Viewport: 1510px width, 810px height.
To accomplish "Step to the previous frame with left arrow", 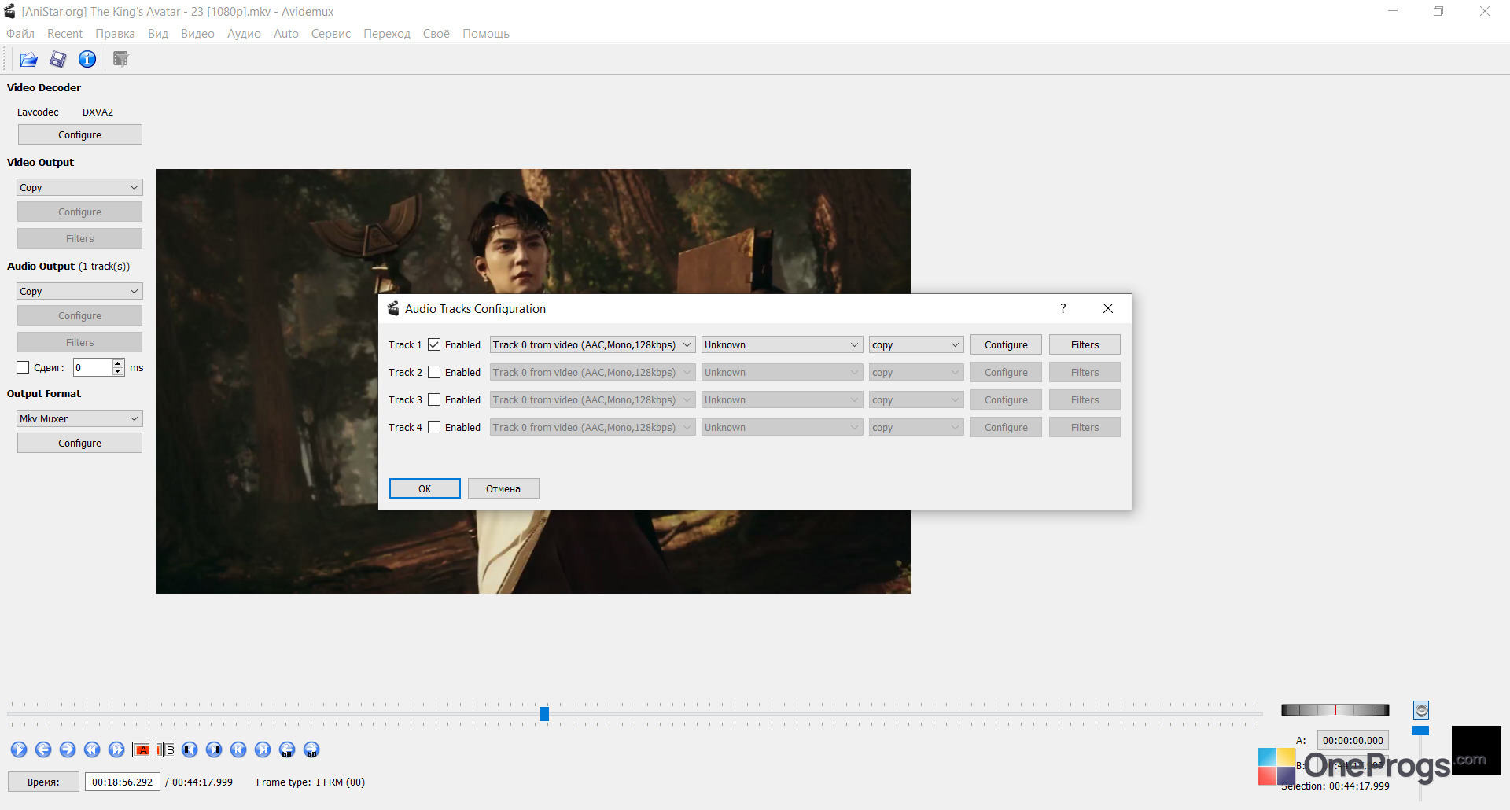I will (43, 749).
